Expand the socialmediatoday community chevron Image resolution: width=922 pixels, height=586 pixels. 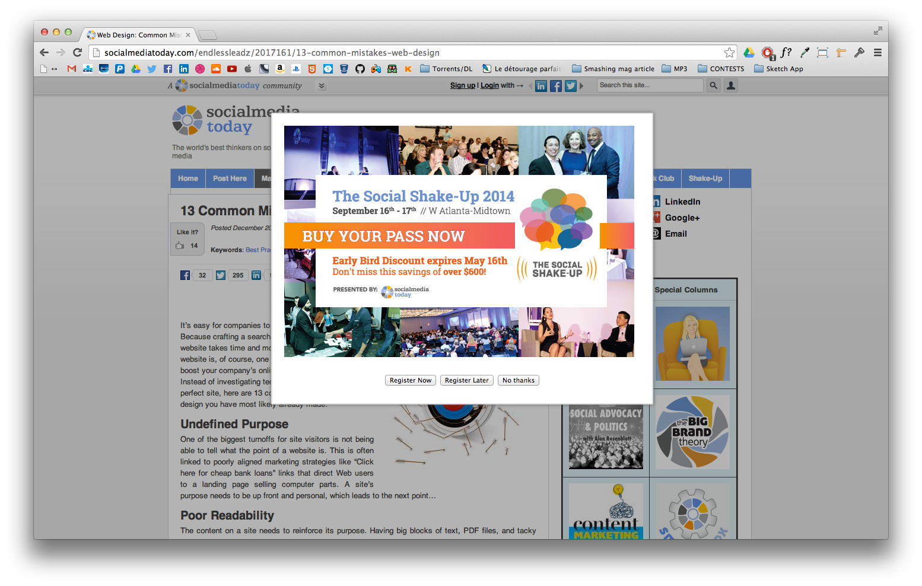[322, 86]
